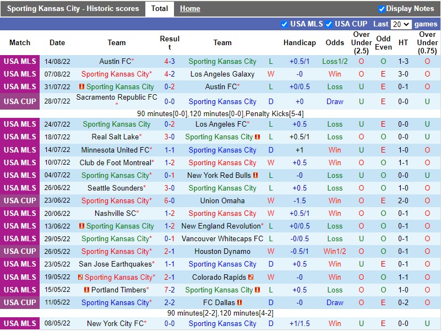
Task: Open the San Jose Earthquakes team link
Action: [x=115, y=264]
